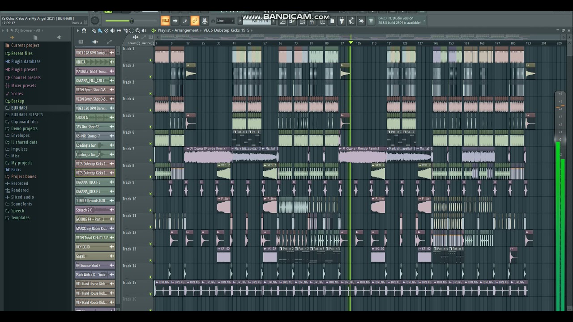Toggle the playlist snap magnet icon

84,30
